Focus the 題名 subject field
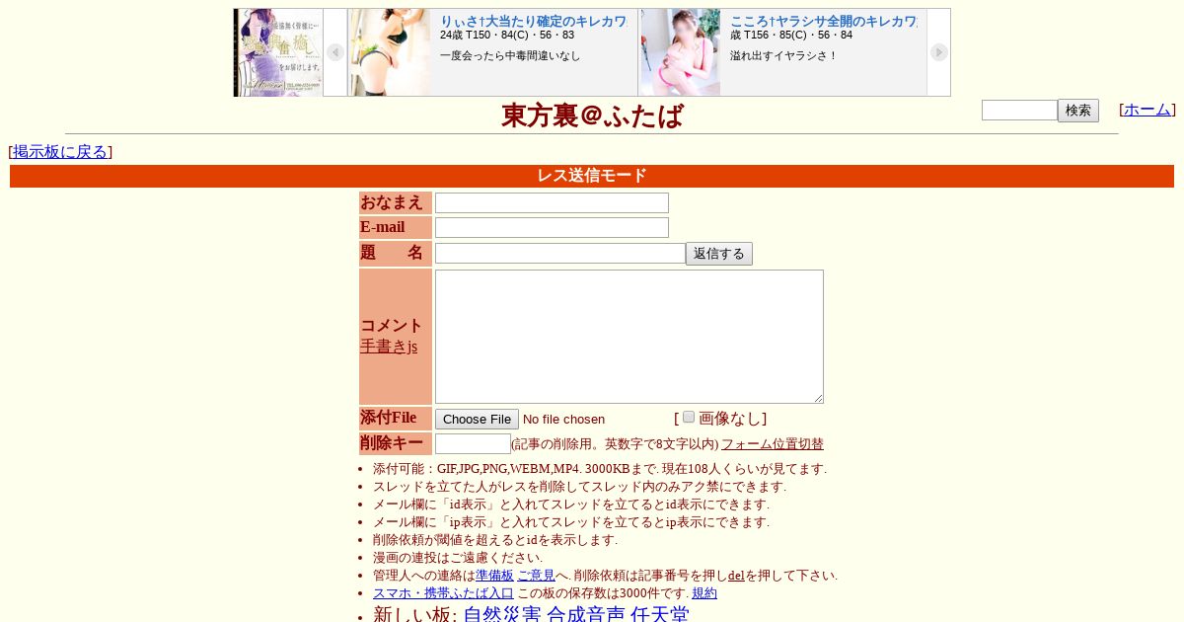Screen dimensions: 1184x622 point(560,253)
